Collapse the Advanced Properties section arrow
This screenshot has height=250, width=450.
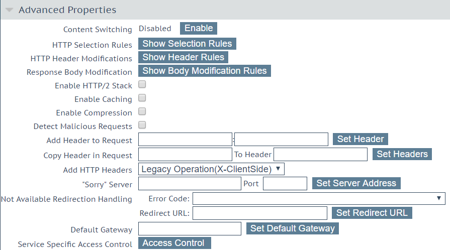pos(9,10)
